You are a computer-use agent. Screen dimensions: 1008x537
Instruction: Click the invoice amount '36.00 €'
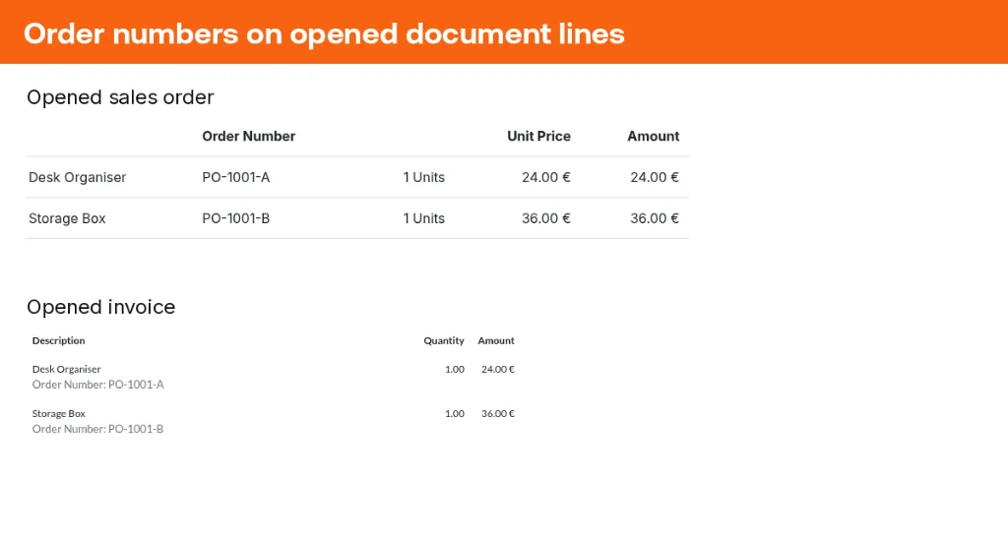[497, 414]
